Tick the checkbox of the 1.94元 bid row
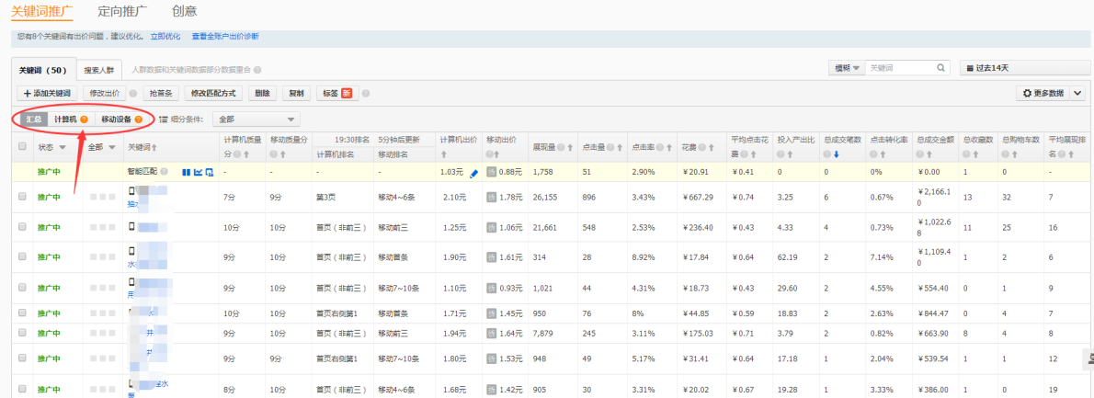The height and width of the screenshot is (398, 1094). (x=22, y=333)
